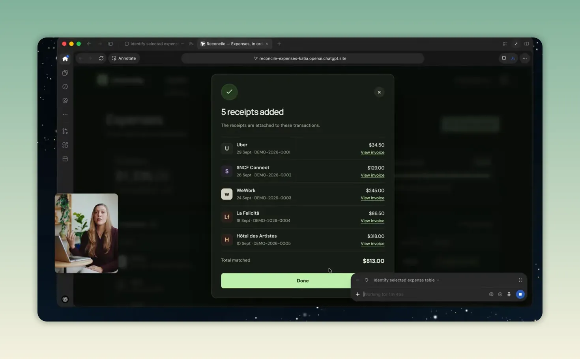
Task: Click the green Done button
Action: (x=302, y=281)
